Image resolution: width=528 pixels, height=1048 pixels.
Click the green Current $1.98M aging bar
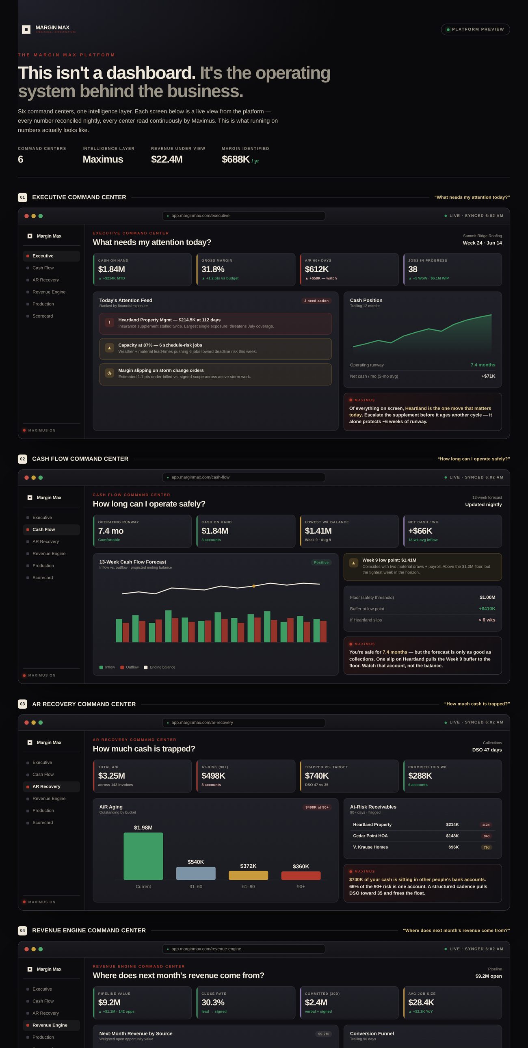point(143,856)
